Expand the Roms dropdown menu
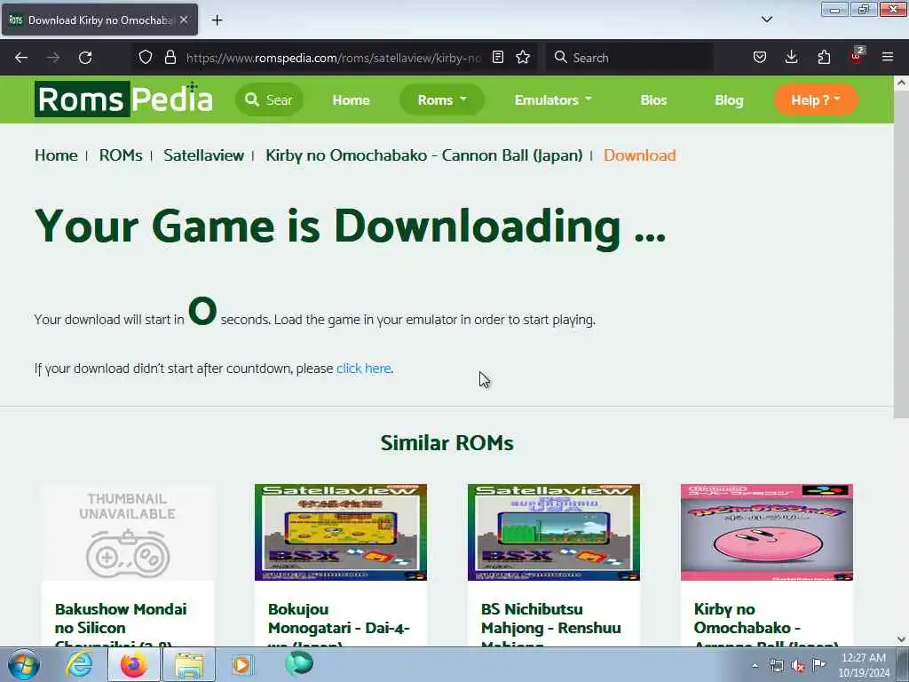Viewport: 909px width, 682px height. coord(442,99)
